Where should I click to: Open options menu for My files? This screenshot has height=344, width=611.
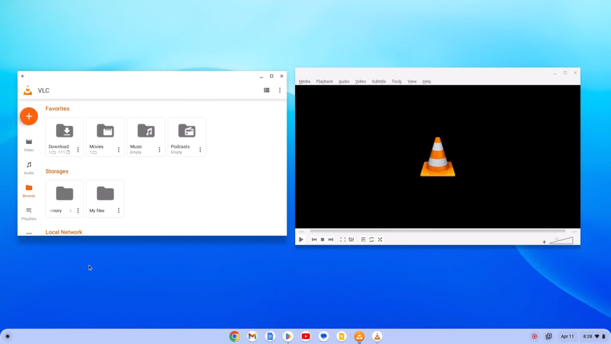point(119,210)
